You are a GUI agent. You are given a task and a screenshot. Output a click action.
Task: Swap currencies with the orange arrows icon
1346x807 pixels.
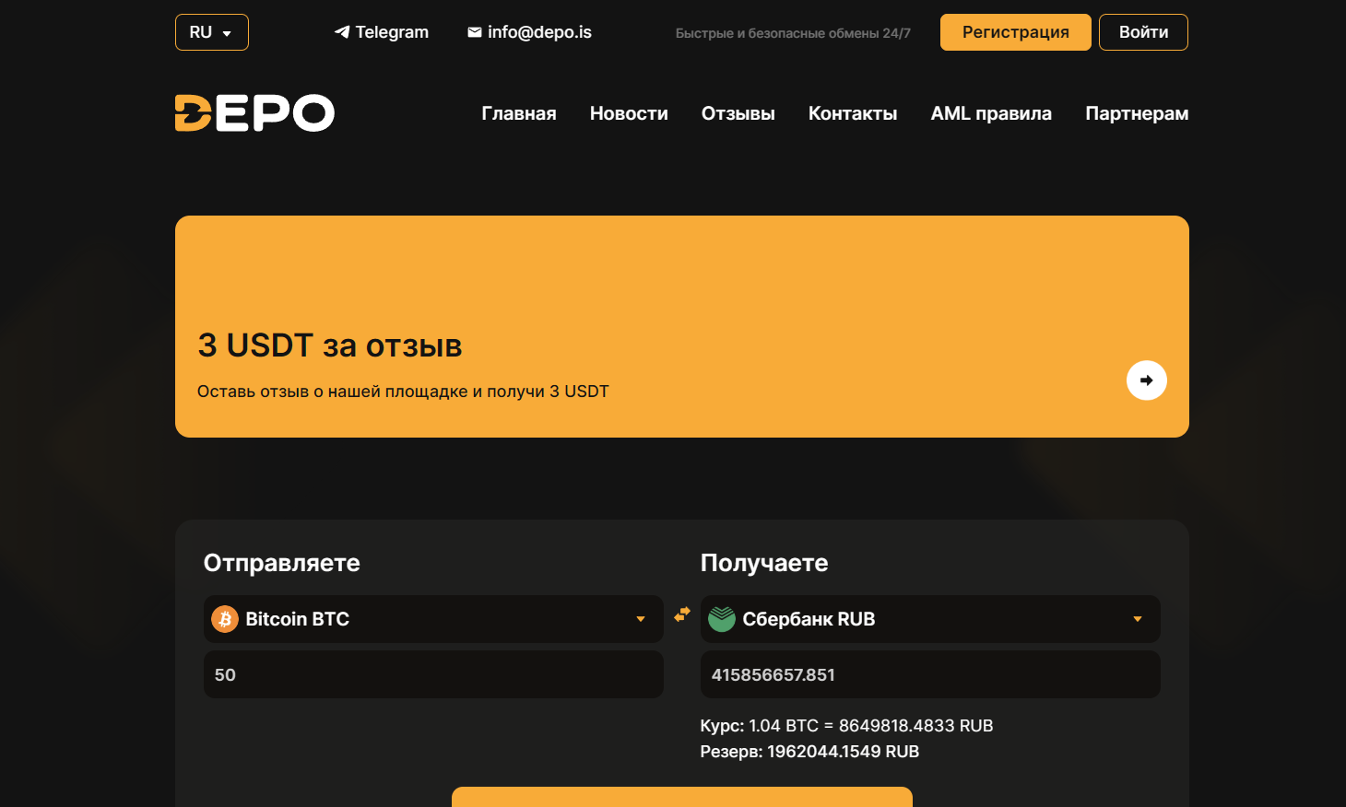(x=682, y=614)
